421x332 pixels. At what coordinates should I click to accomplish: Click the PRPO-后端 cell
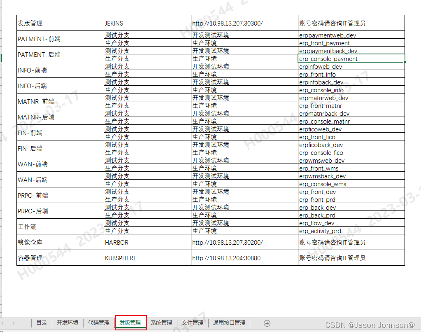coord(60,211)
